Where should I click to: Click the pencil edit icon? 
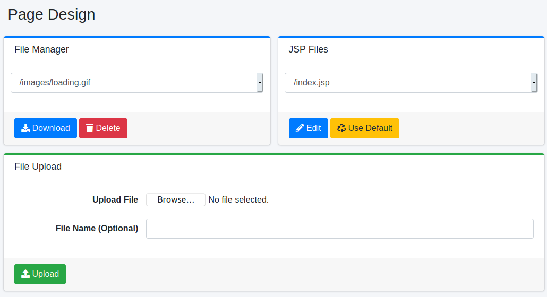tap(300, 128)
